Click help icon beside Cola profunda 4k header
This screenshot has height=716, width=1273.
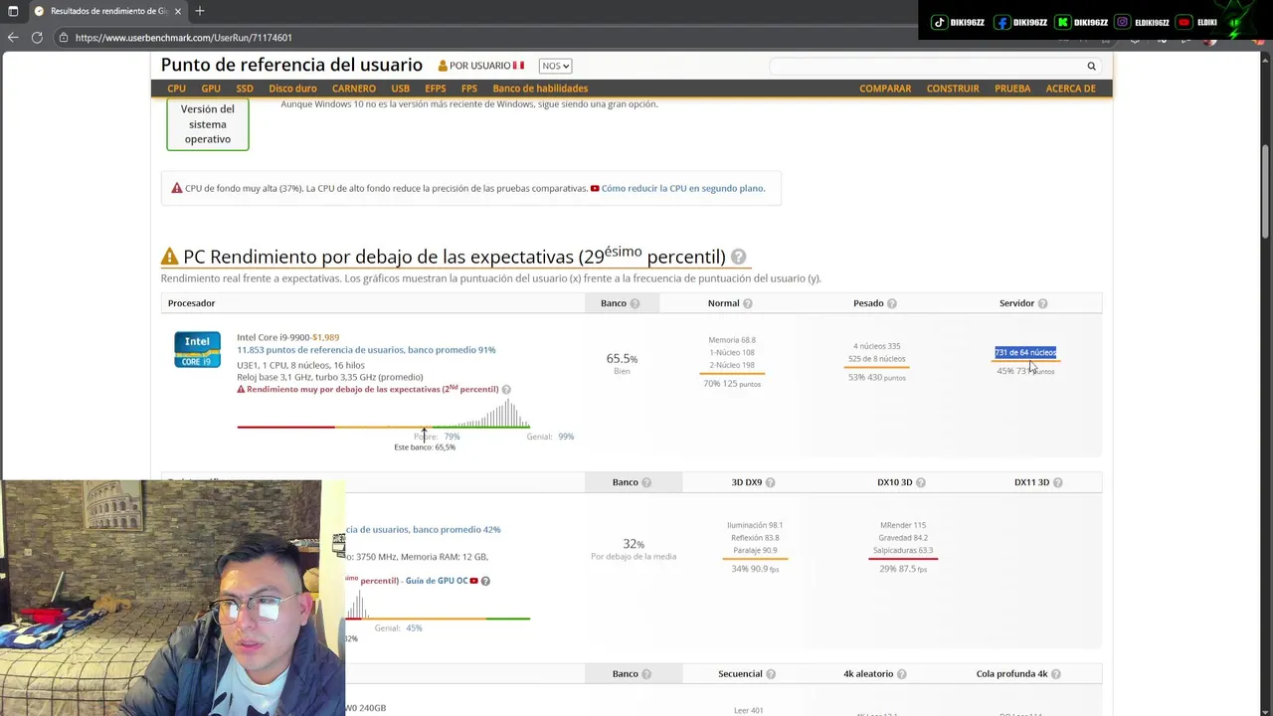[x=1056, y=674]
